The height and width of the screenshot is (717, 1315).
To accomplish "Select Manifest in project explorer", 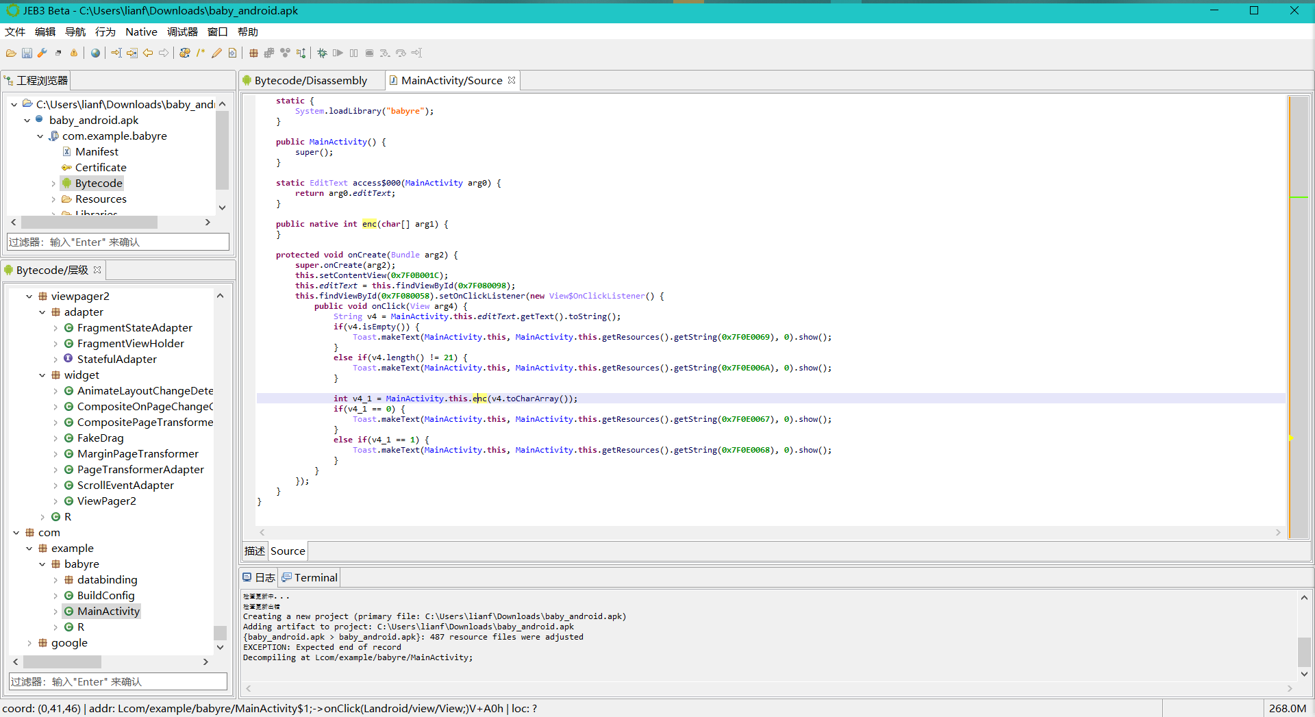I will tap(97, 152).
